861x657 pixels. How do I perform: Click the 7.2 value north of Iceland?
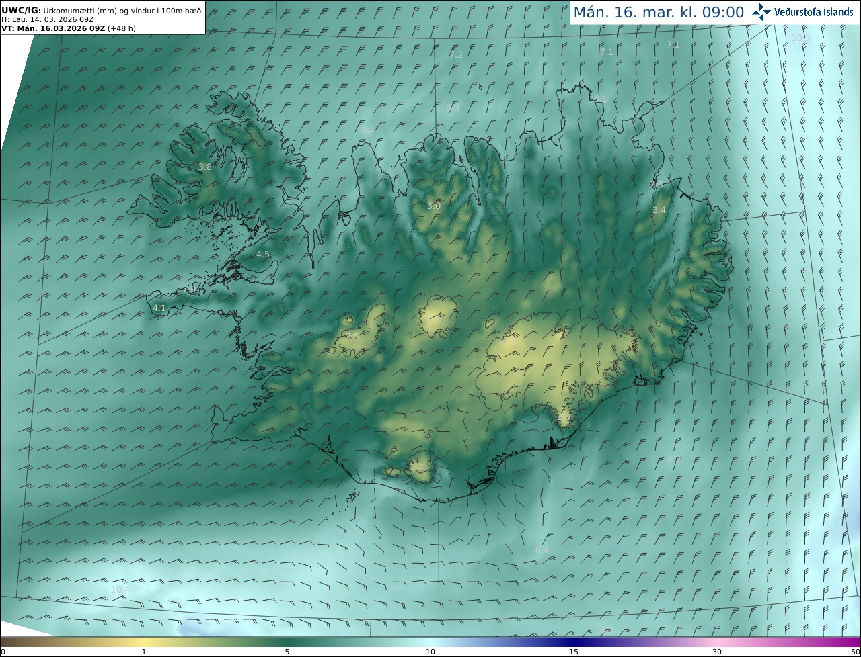tap(456, 54)
